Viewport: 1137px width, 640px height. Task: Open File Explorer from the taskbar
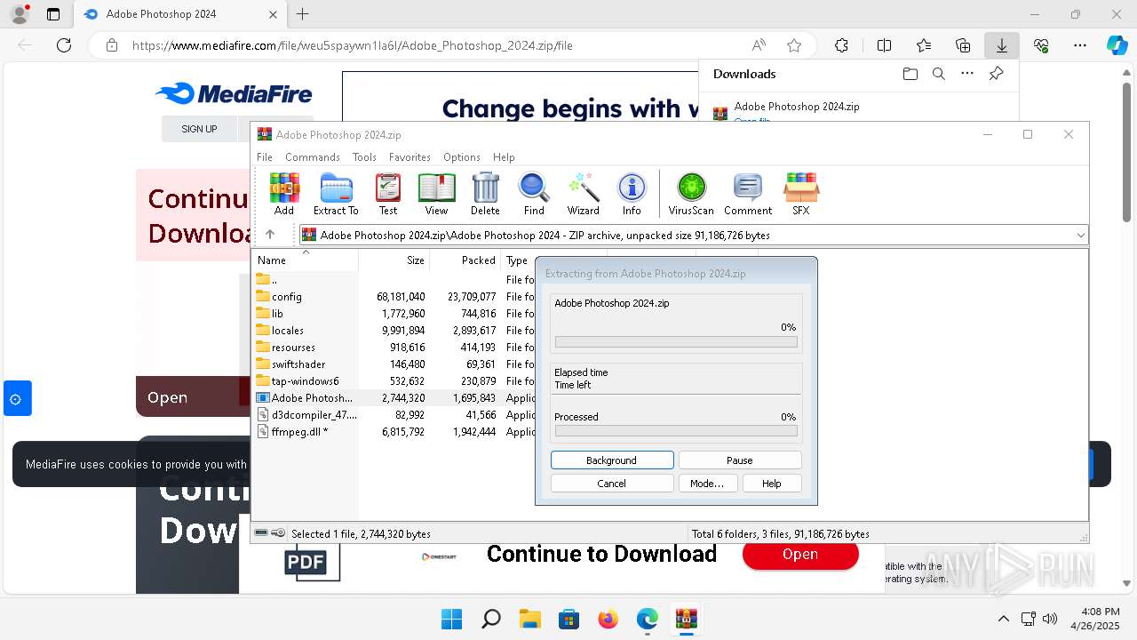pos(529,619)
